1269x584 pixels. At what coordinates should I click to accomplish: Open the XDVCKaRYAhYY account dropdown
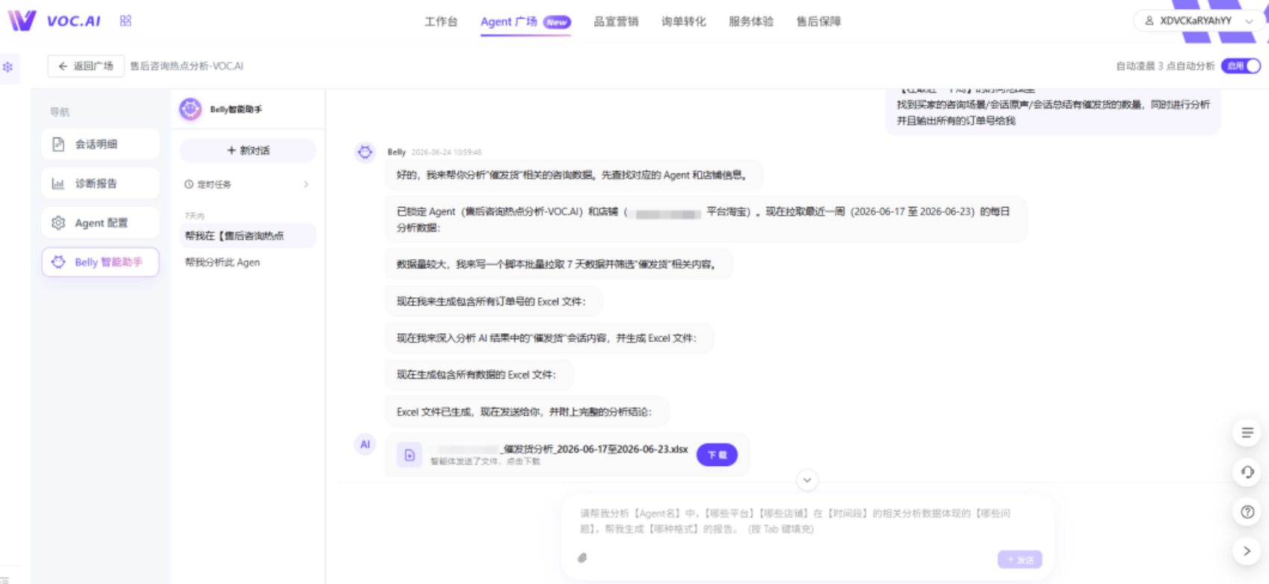(x=1199, y=21)
